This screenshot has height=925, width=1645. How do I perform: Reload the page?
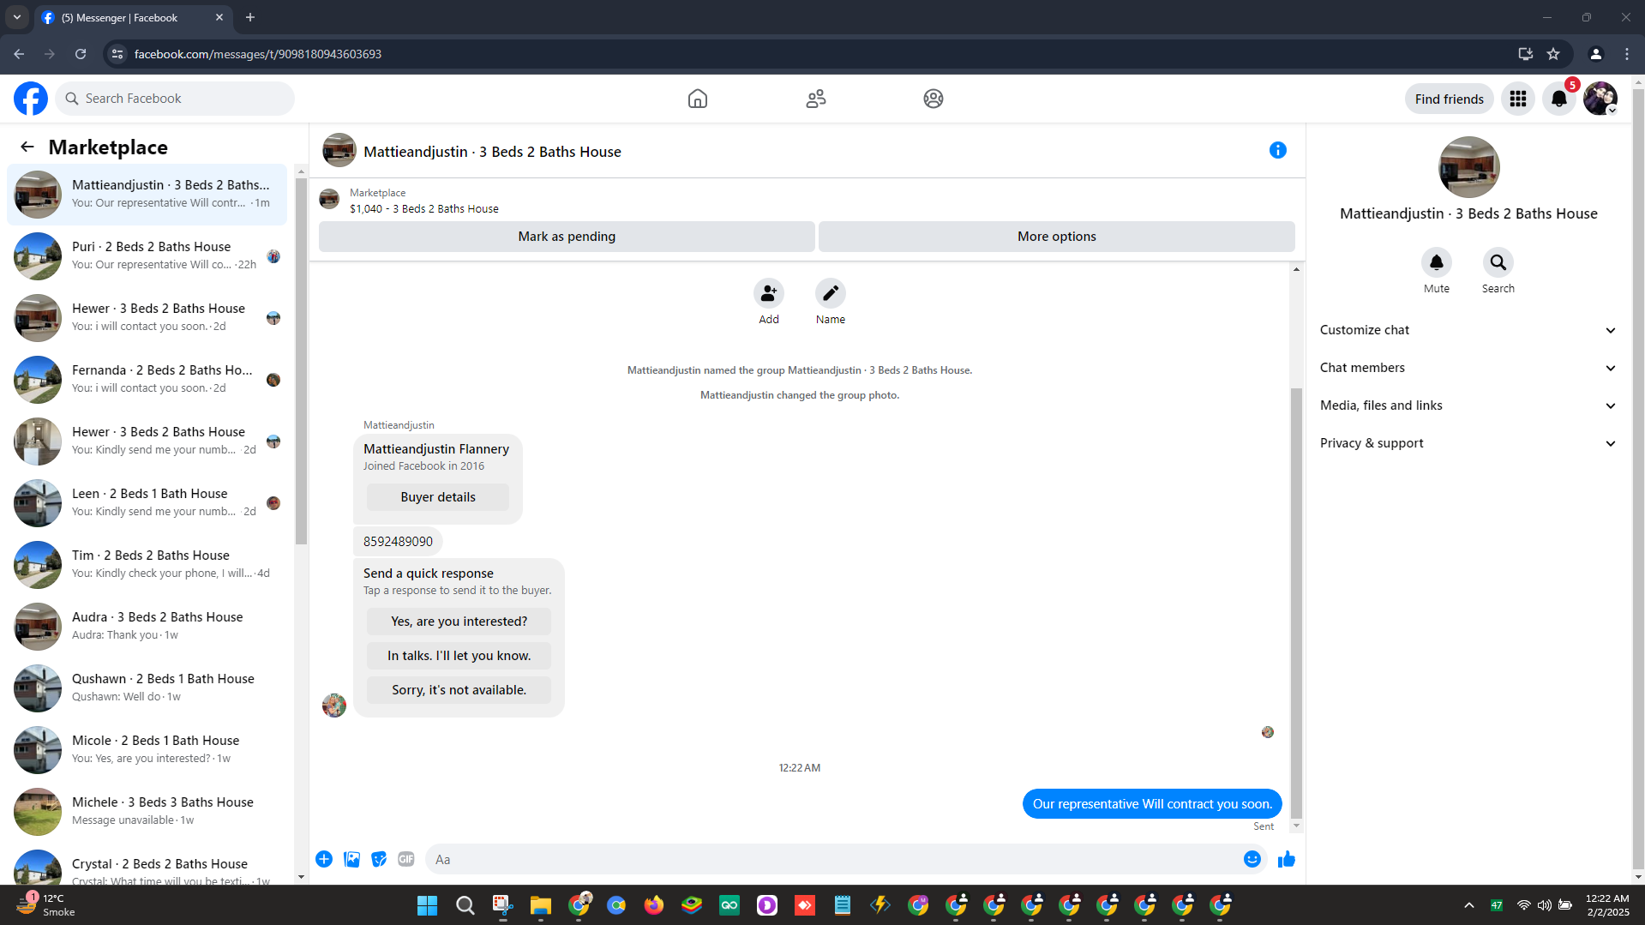tap(81, 54)
